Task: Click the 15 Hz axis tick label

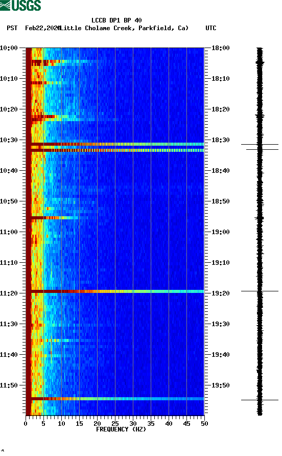Action: click(x=79, y=424)
